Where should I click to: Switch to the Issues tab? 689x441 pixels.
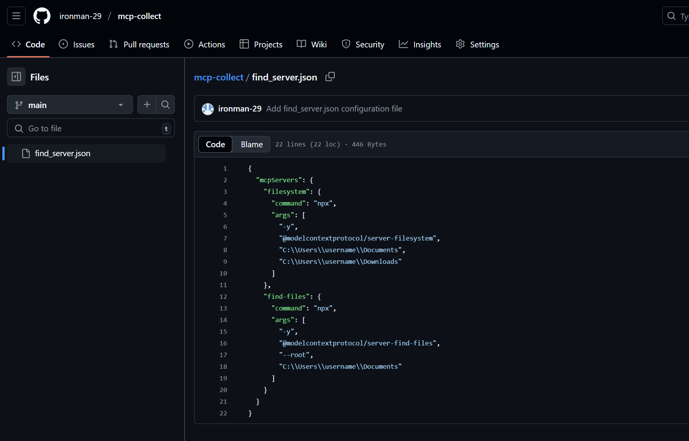pos(77,44)
